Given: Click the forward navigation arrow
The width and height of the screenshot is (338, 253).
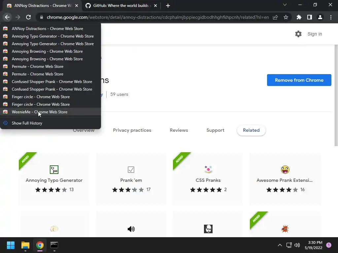Looking at the screenshot, I should click(18, 17).
